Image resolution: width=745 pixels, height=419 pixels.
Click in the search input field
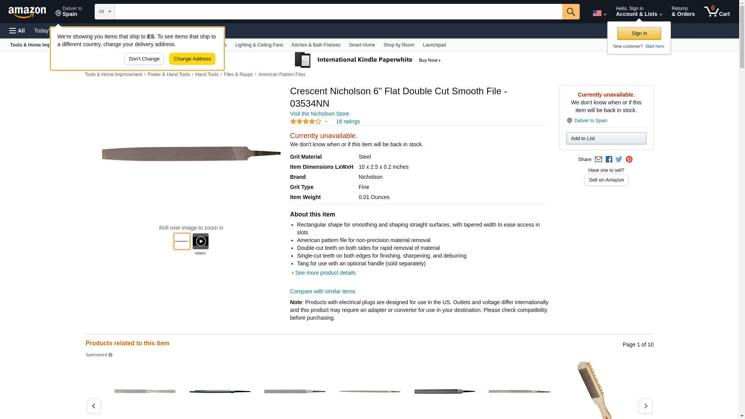338,12
